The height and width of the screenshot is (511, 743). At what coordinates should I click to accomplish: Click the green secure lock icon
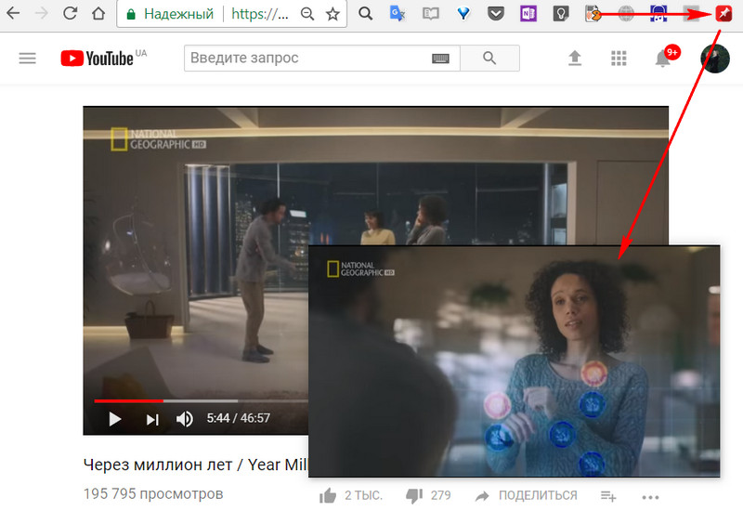pos(131,14)
